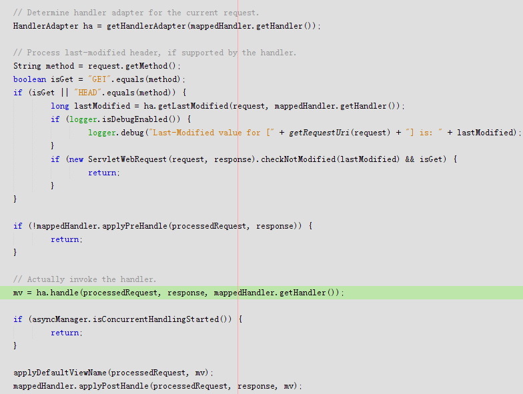523x394 pixels.
Task: Click the 'new ServletWebRequest' if line
Action: [253, 159]
